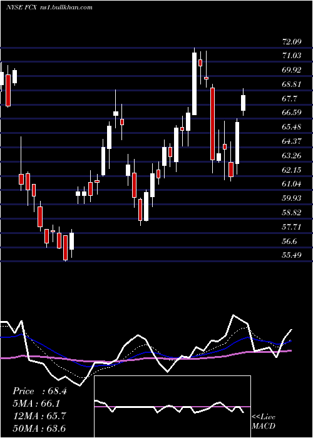Click the large red candlestick falling from 68.81
313x438 pixels.
coord(212,124)
